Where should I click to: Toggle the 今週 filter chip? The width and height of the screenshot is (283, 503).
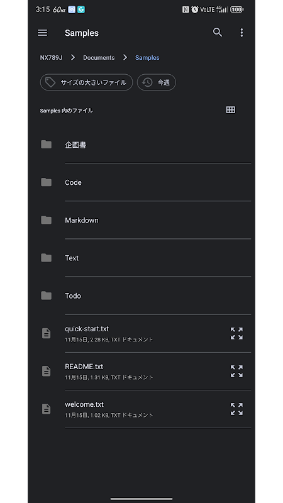(157, 82)
